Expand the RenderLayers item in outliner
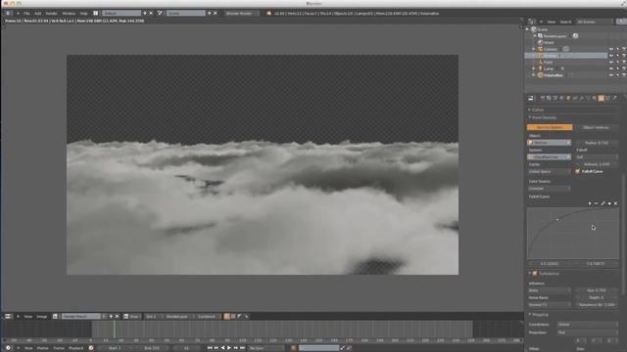Image resolution: width=627 pixels, height=352 pixels. (x=535, y=36)
